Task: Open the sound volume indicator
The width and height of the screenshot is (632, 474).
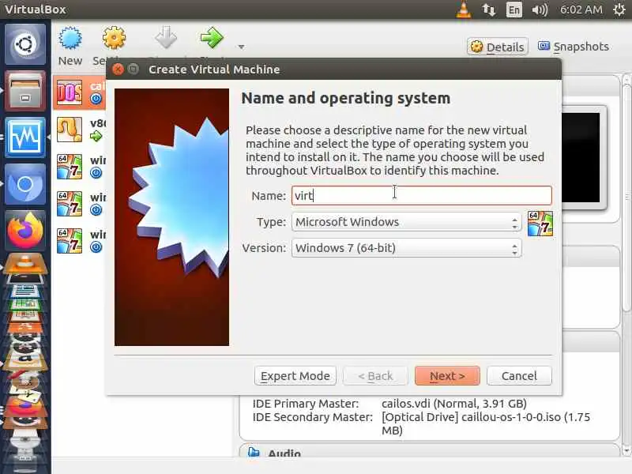Action: (540, 9)
